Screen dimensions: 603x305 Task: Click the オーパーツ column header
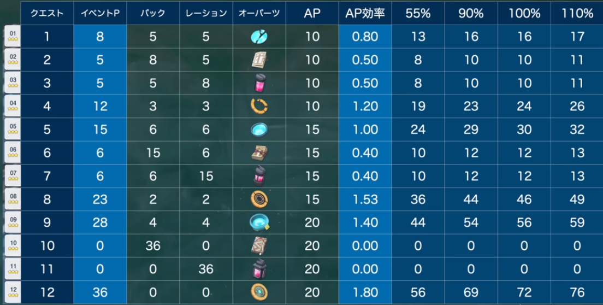tap(259, 13)
